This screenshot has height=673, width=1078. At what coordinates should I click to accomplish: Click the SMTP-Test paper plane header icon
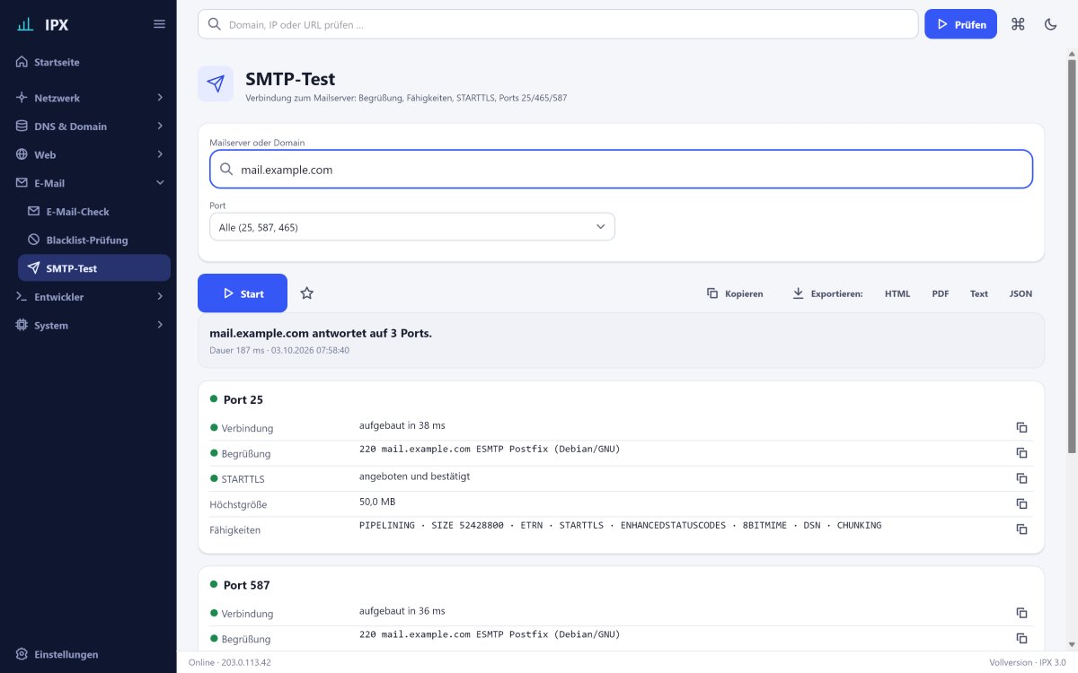tap(216, 83)
